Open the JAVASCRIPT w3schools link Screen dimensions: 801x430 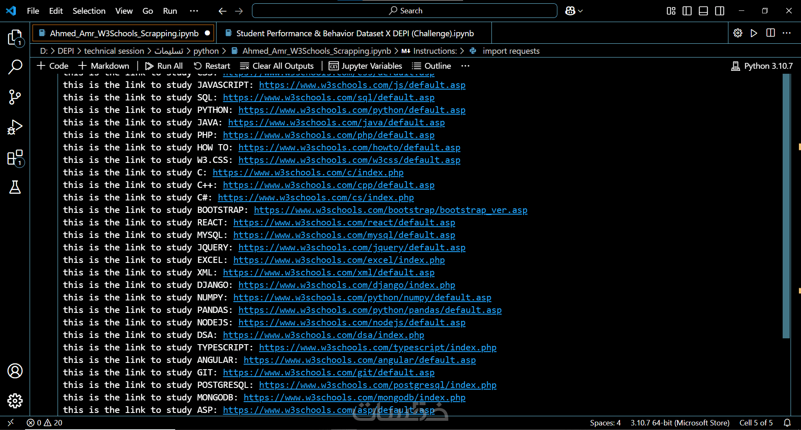362,85
